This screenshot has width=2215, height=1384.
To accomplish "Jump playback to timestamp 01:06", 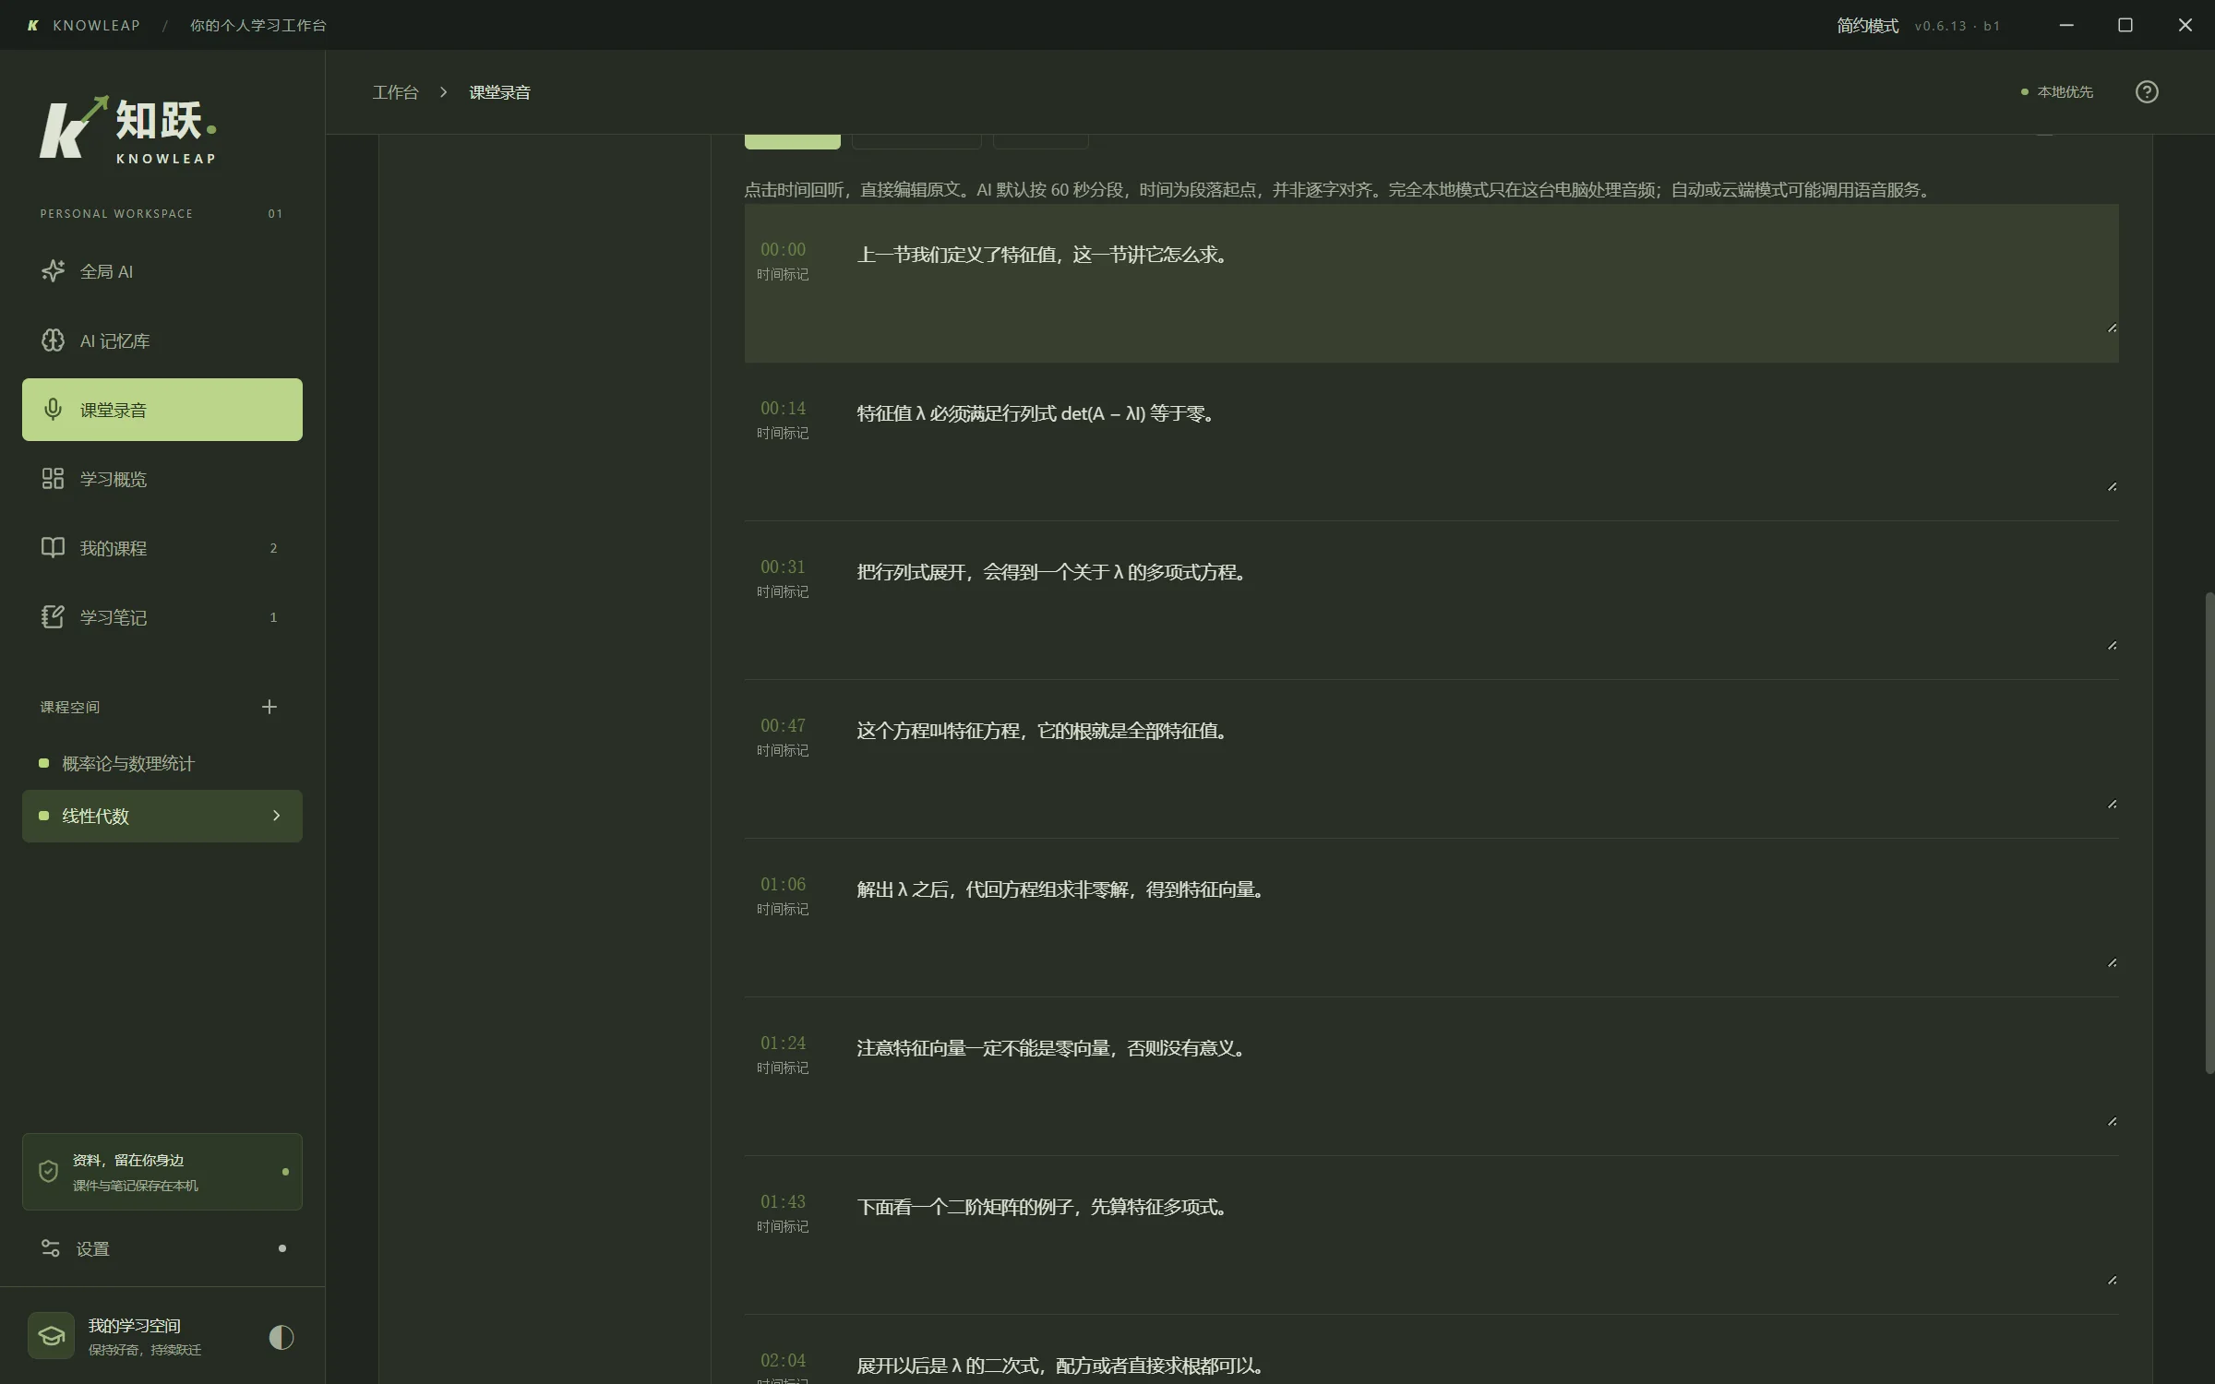I will pos(783,884).
